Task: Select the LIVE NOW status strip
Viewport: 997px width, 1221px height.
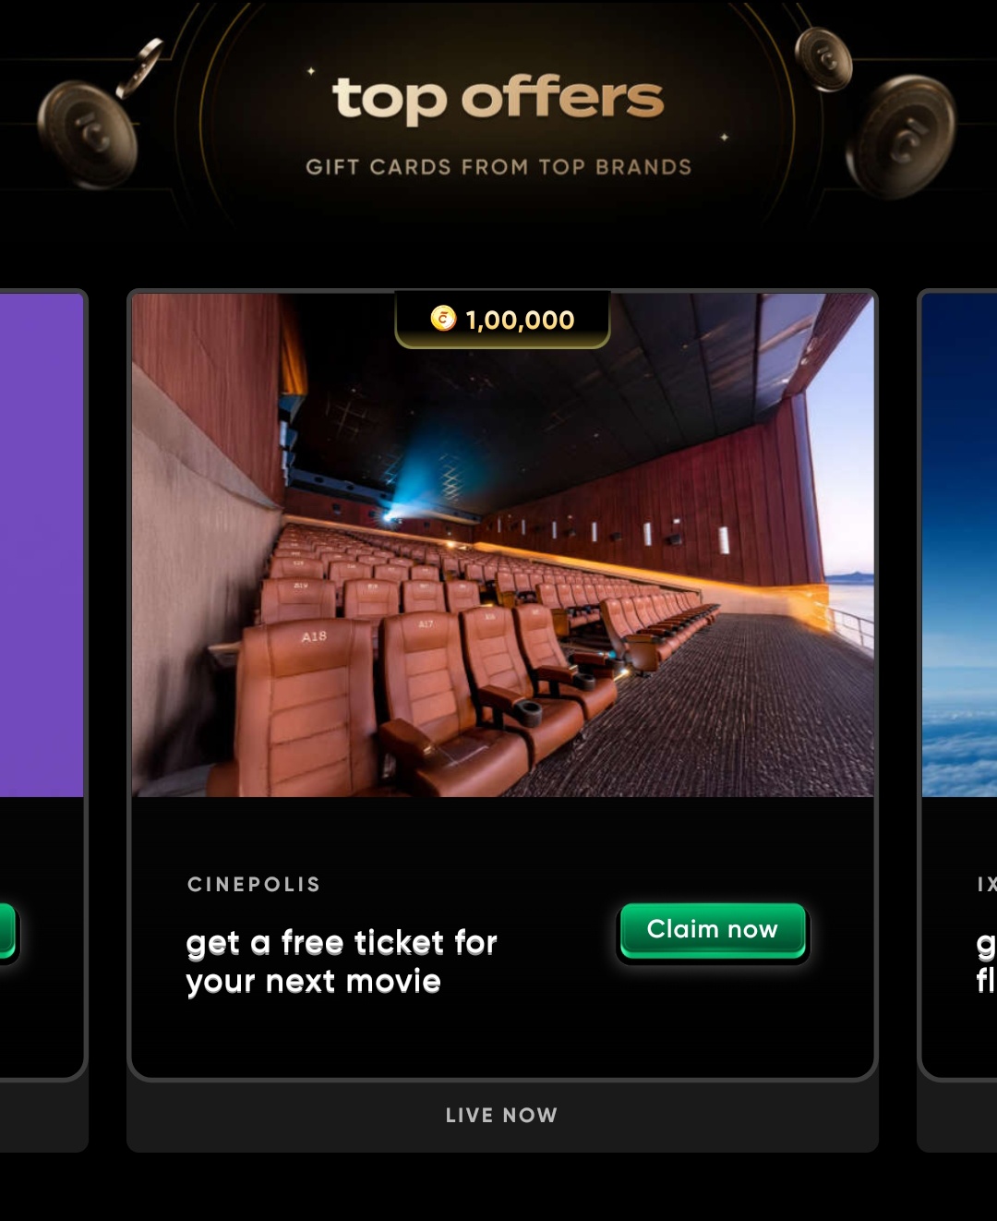Action: tap(502, 1116)
